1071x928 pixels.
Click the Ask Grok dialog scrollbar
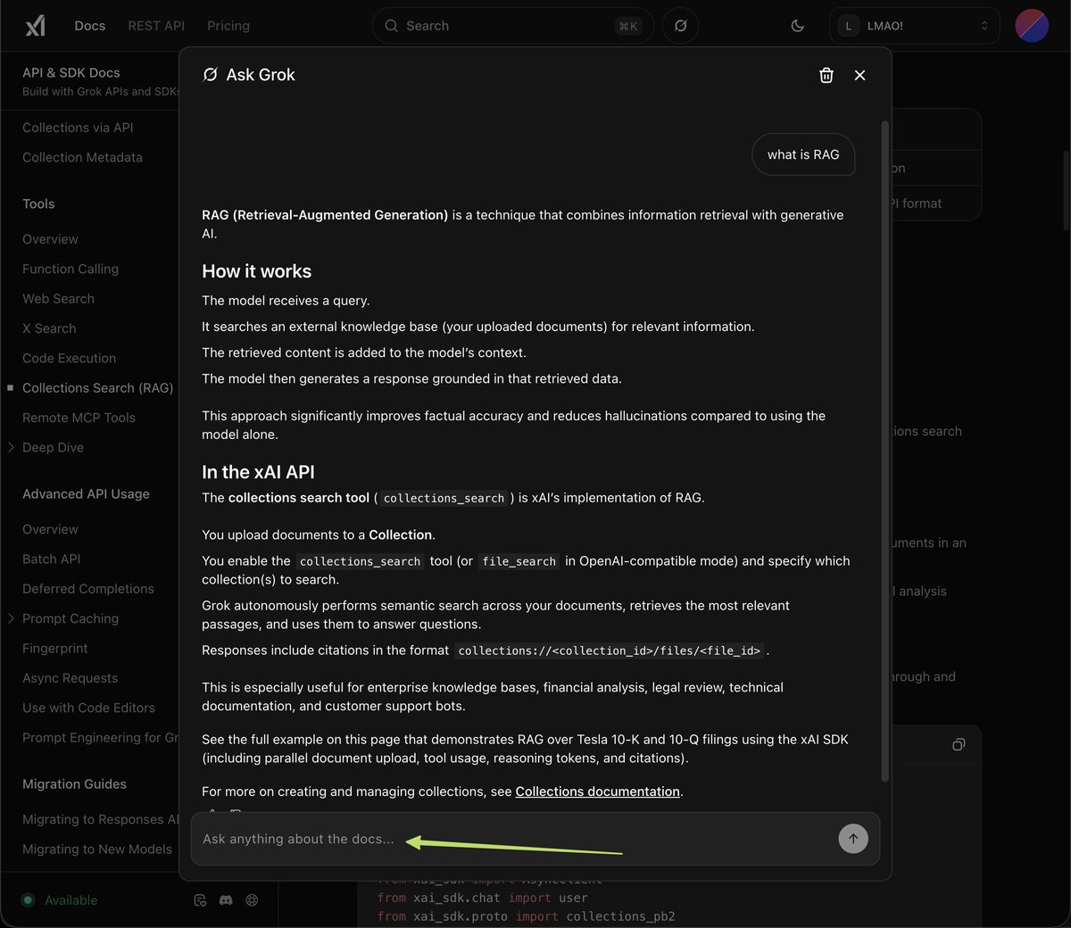(x=884, y=451)
